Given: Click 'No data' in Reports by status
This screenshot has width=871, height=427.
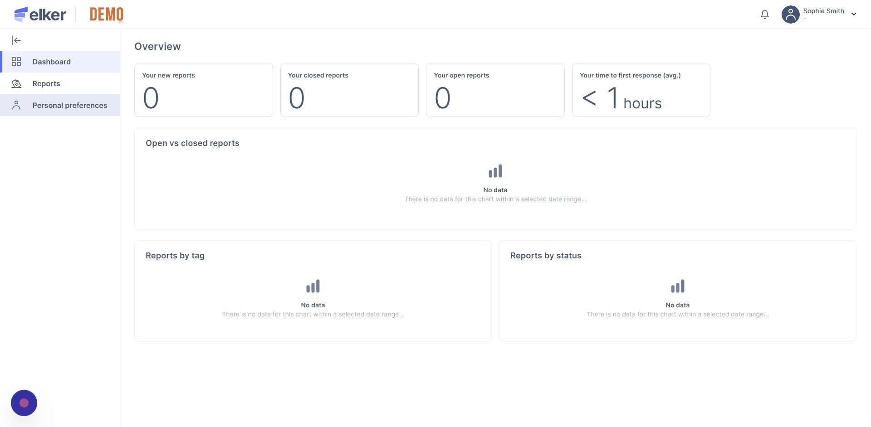Looking at the screenshot, I should [678, 305].
